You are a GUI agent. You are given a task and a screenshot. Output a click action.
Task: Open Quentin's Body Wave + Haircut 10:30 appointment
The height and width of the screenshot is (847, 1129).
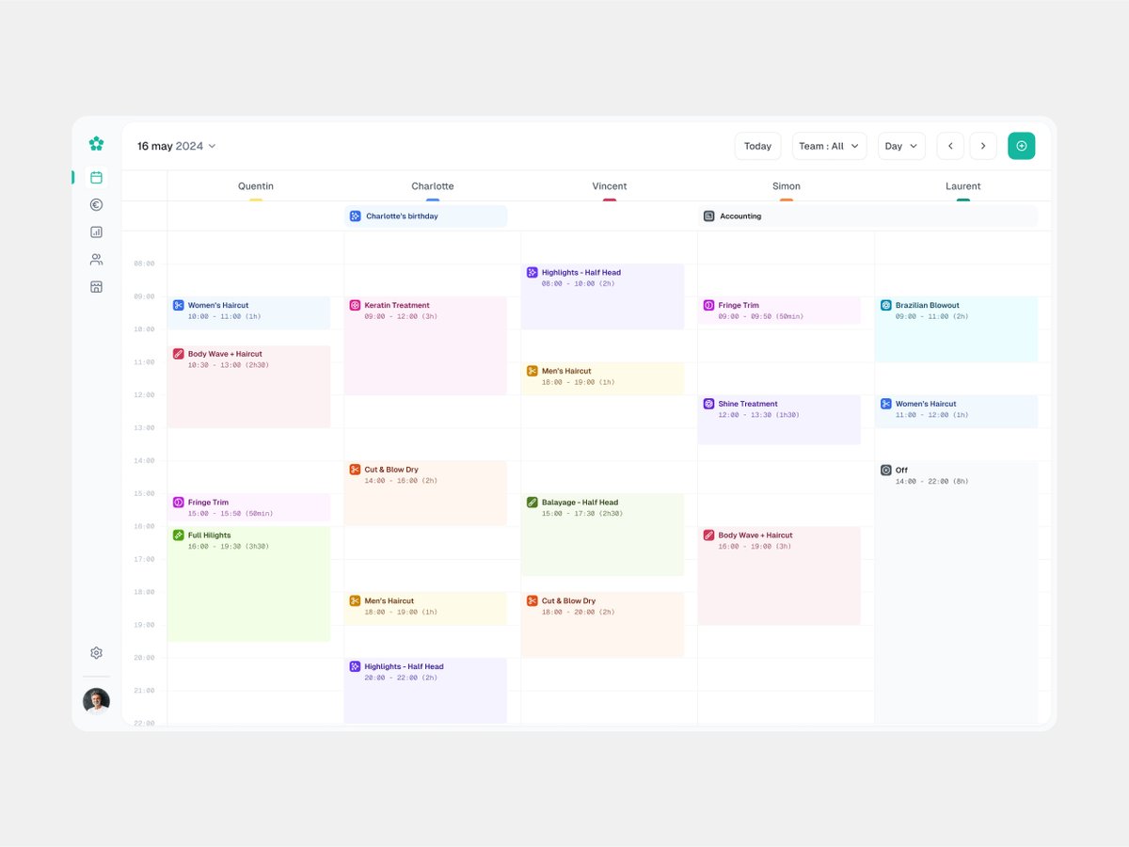[249, 387]
